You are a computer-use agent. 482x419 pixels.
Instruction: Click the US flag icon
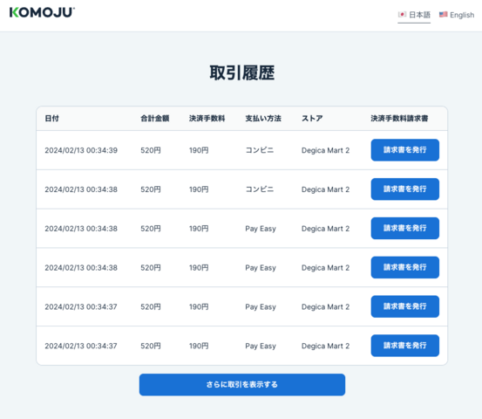tap(443, 15)
